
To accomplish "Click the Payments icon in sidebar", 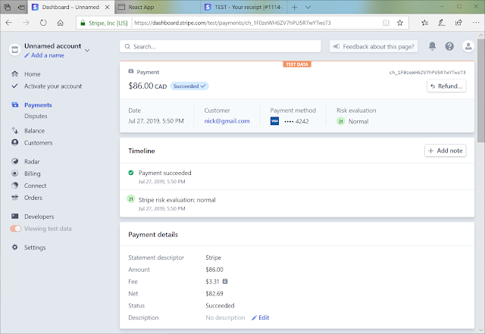I will 14,105.
